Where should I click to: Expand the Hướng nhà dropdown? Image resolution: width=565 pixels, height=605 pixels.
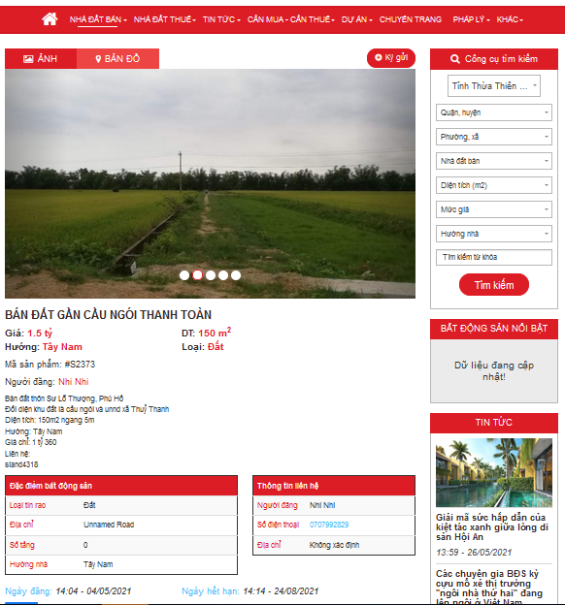point(494,234)
